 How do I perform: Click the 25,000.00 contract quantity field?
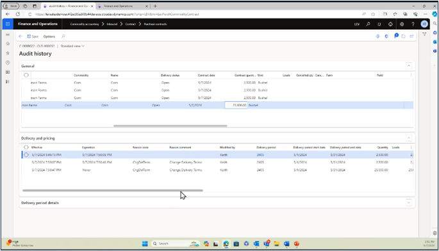[236, 105]
